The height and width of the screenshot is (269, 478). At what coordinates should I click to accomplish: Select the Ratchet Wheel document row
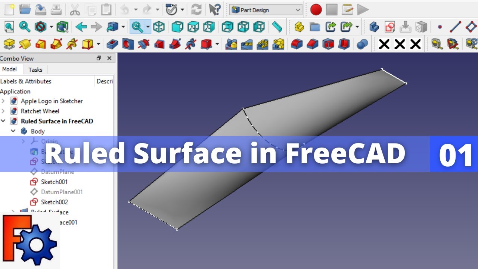click(40, 111)
